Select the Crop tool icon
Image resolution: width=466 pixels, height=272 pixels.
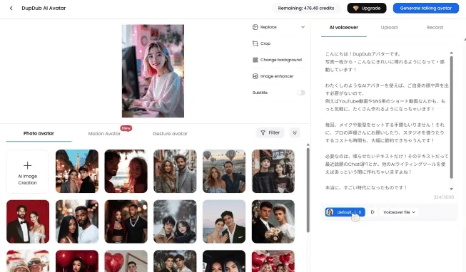click(x=255, y=43)
